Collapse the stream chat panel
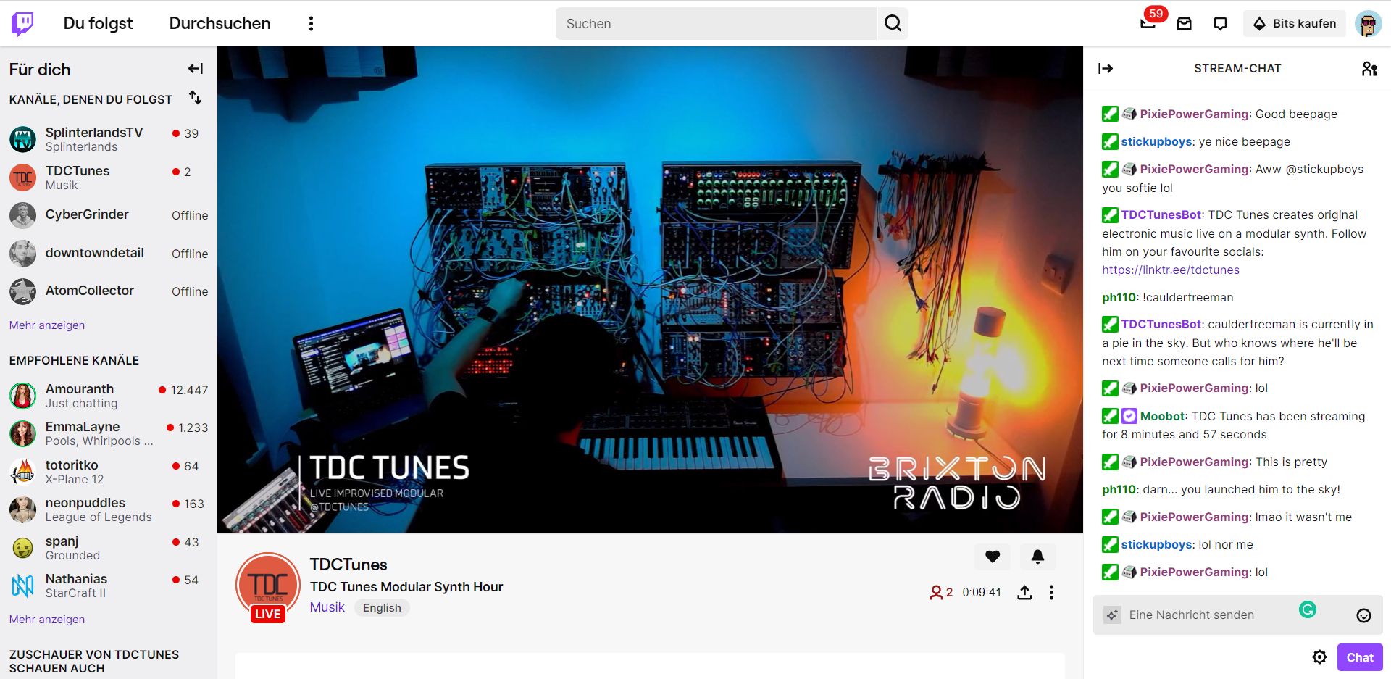Viewport: 1391px width, 679px height. pyautogui.click(x=1106, y=69)
